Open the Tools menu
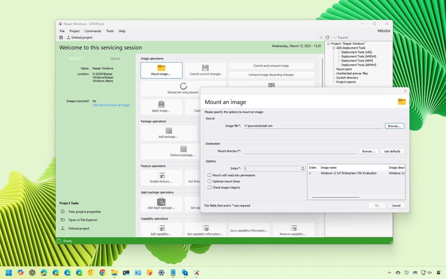Image resolution: width=446 pixels, height=279 pixels. coord(110,31)
